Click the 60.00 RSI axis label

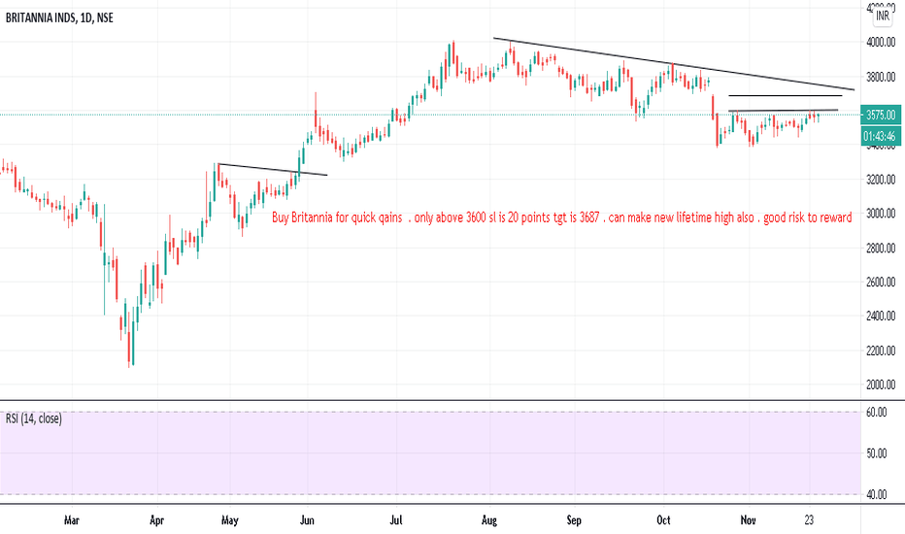coord(877,413)
